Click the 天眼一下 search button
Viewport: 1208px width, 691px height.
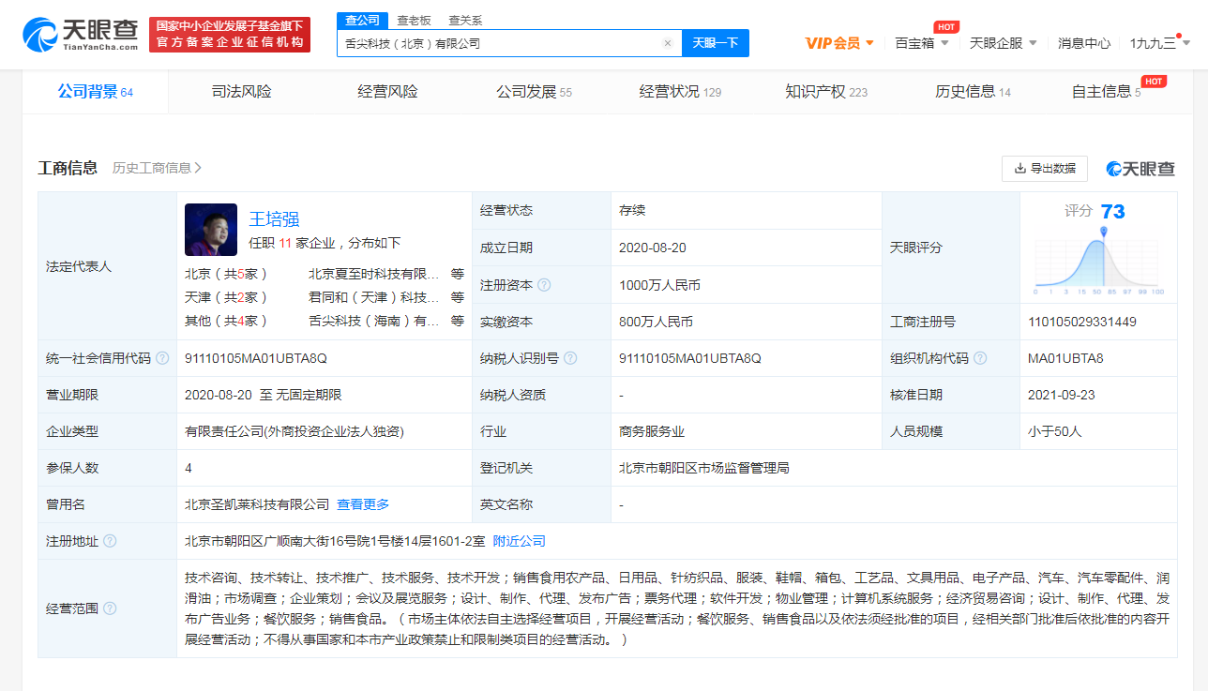(716, 43)
